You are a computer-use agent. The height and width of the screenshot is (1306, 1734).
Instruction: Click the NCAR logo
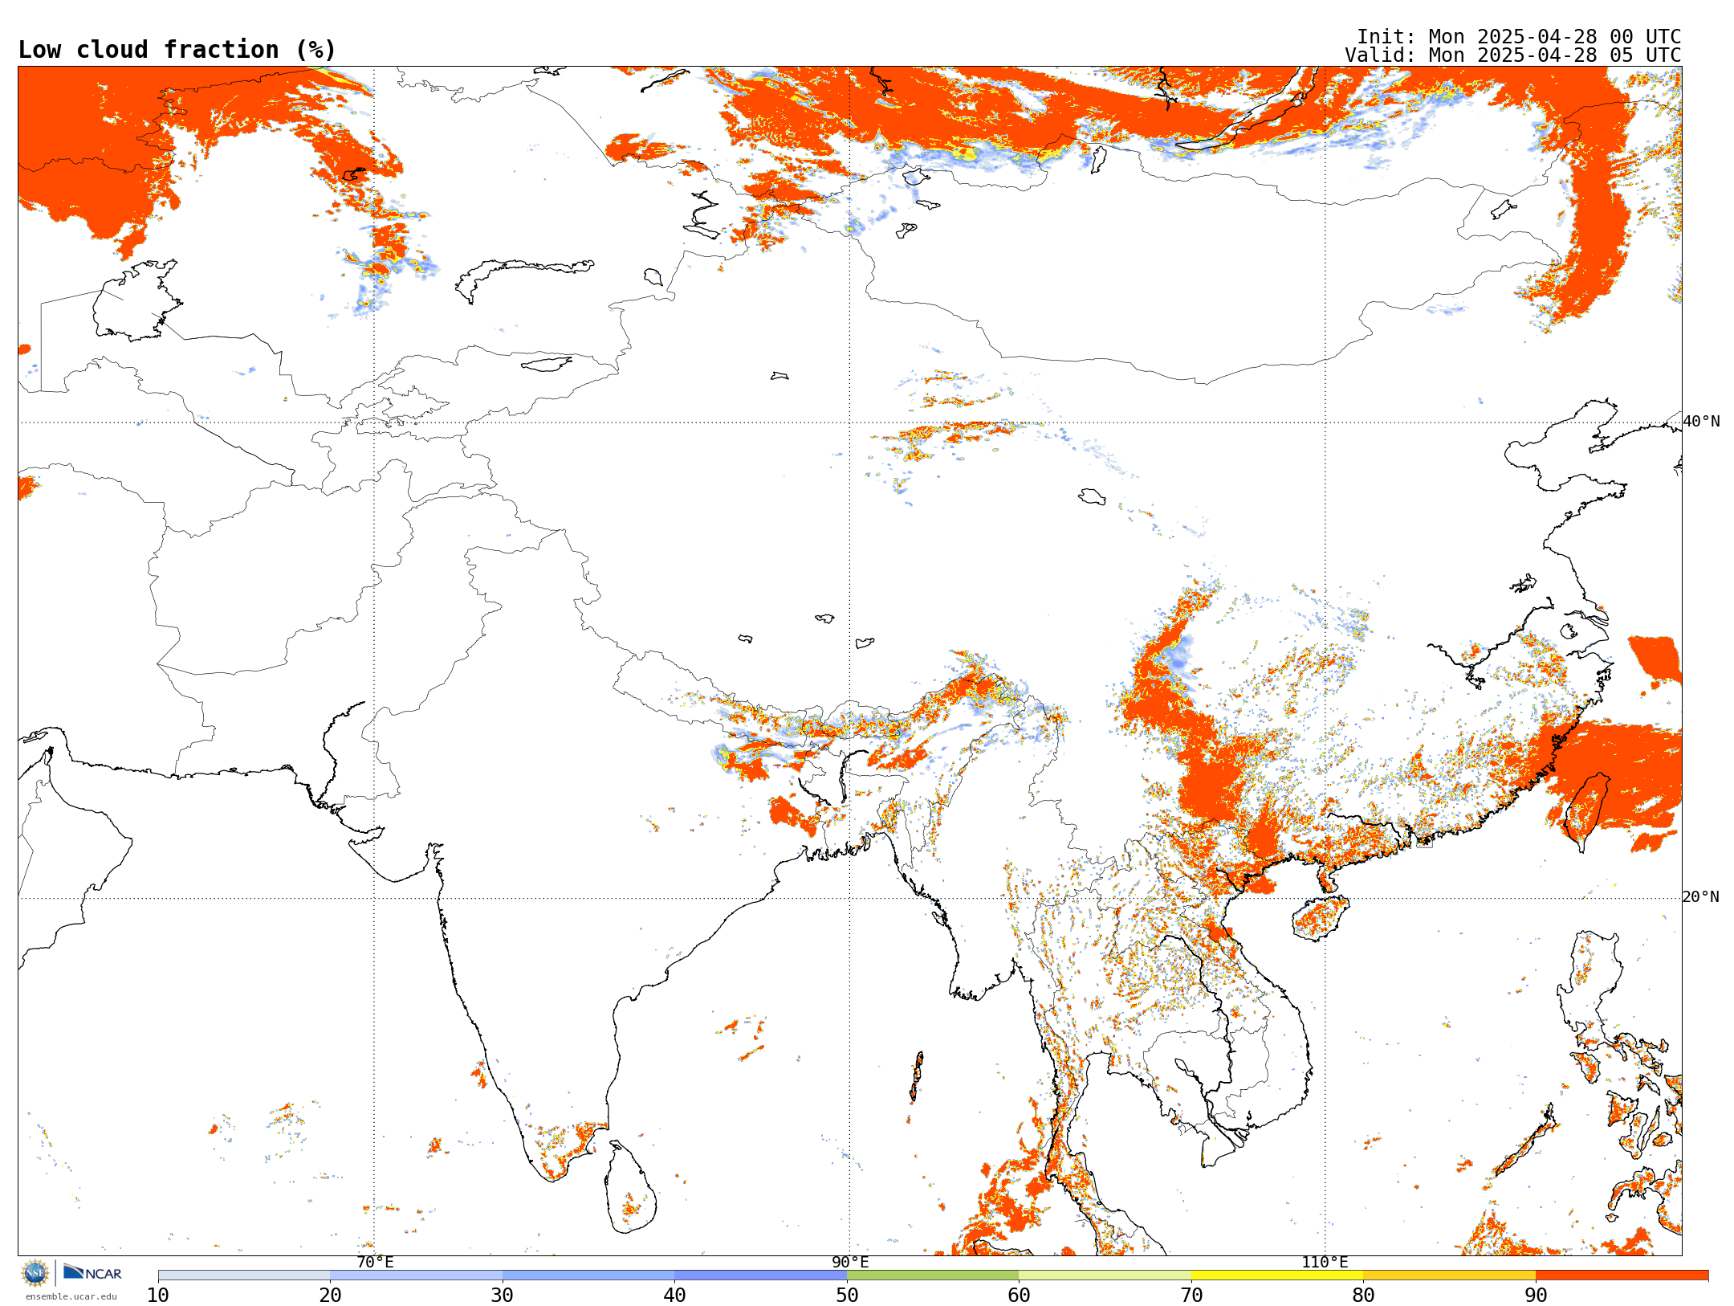[92, 1273]
